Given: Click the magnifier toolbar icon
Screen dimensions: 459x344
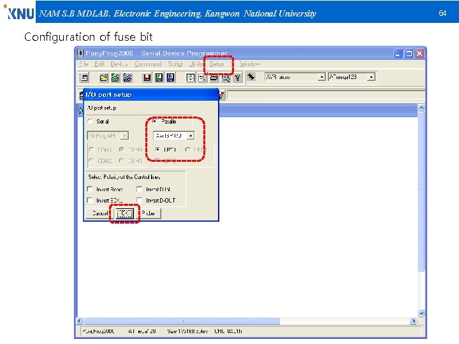Looking at the screenshot, I should click(x=226, y=78).
